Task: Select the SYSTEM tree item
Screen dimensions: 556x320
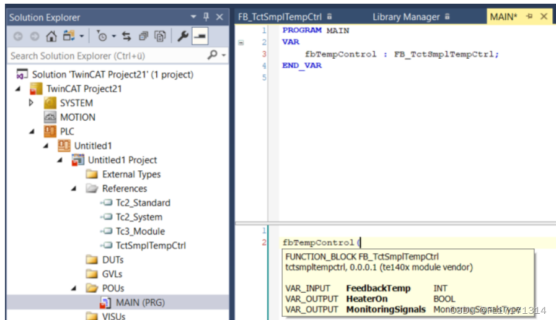Action: 76,103
